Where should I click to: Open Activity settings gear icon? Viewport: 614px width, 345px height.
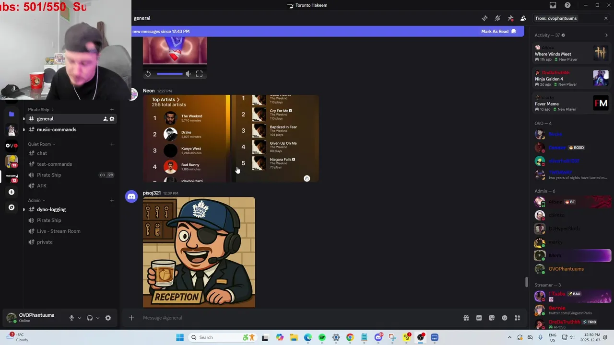tap(563, 35)
